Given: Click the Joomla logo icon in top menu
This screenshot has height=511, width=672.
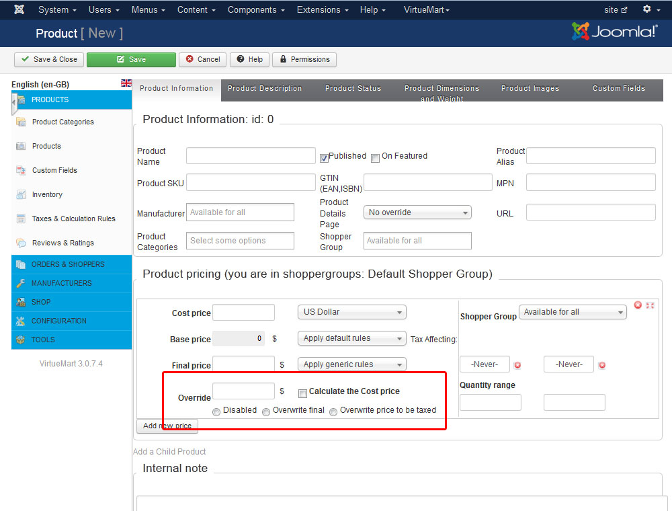Looking at the screenshot, I should [19, 9].
